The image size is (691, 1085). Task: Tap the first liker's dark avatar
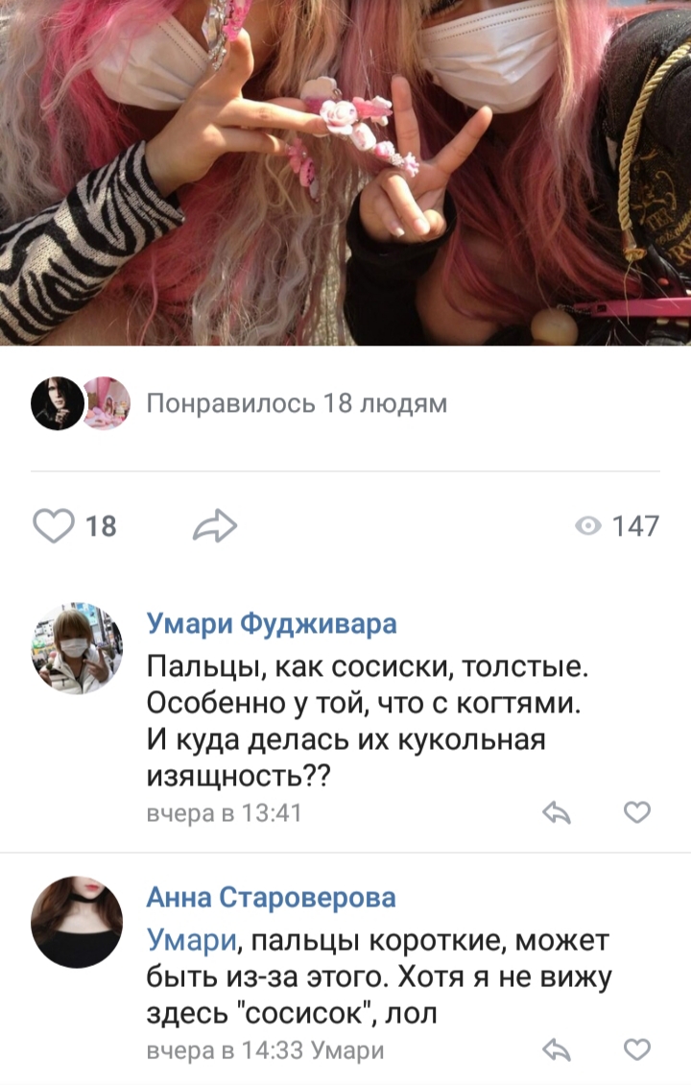(x=58, y=403)
